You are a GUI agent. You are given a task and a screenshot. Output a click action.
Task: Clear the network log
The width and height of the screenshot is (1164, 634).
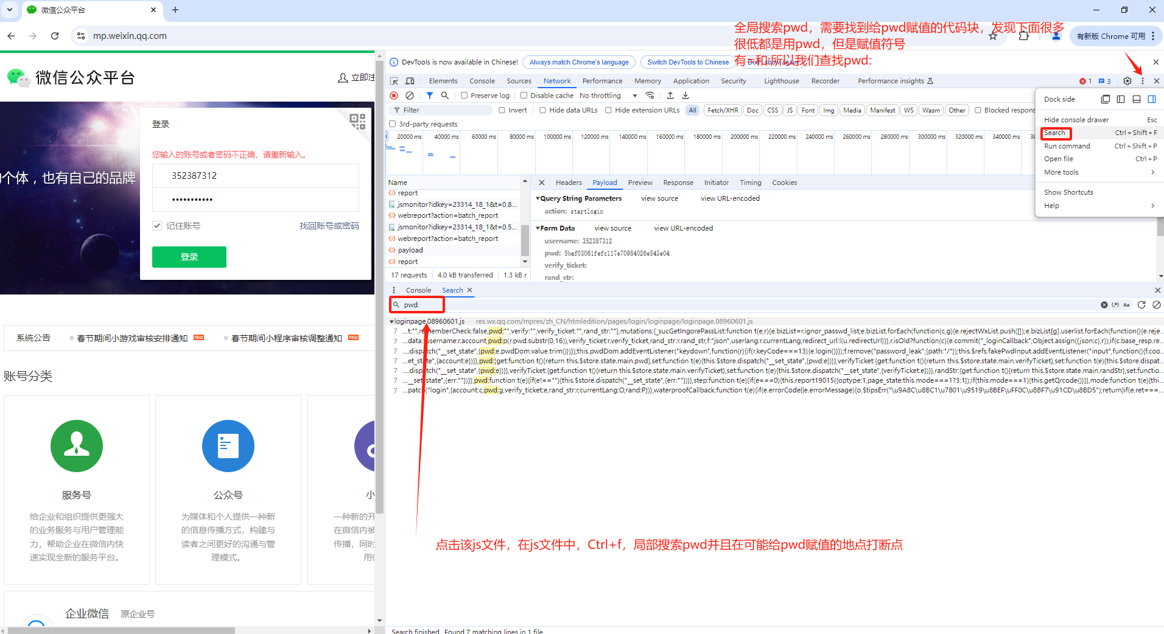(x=410, y=96)
